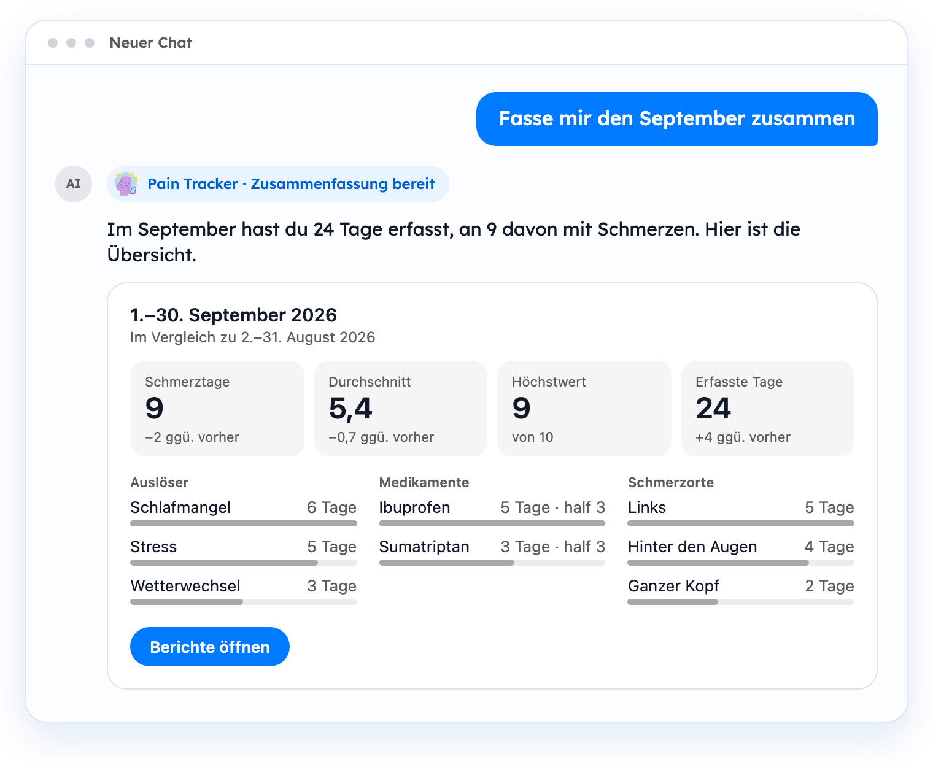Click the Schlafmangel progress bar

[244, 523]
